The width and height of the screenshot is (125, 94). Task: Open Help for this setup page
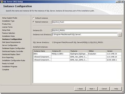point(116,89)
